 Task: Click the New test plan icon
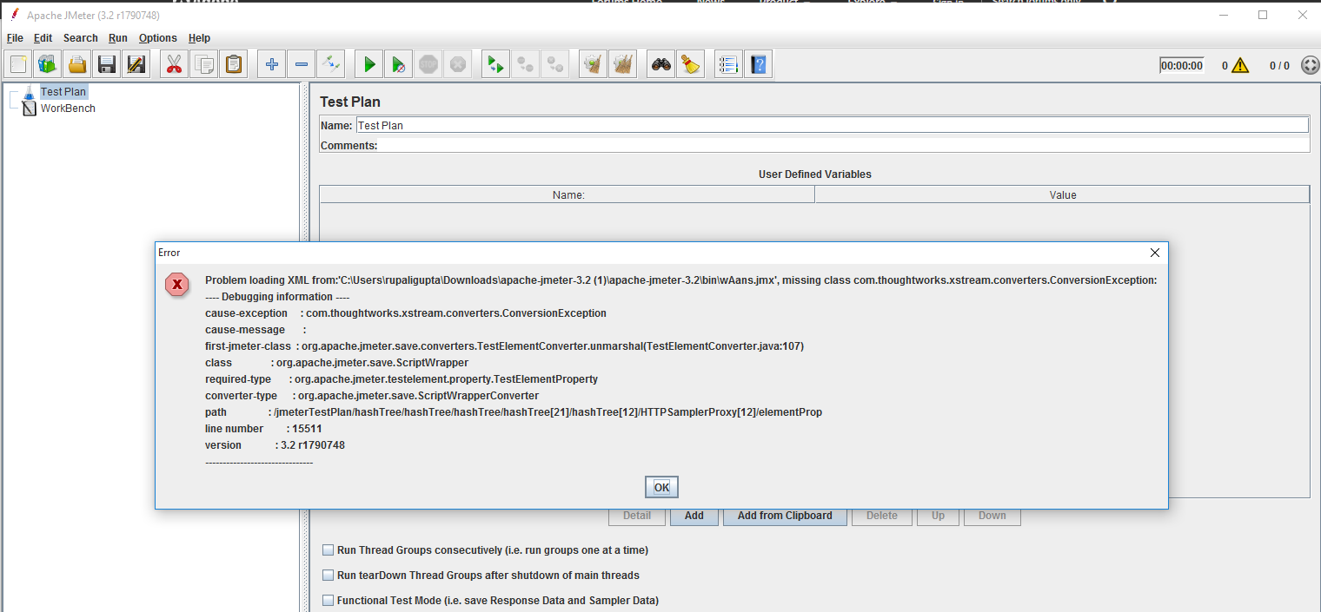[x=19, y=64]
